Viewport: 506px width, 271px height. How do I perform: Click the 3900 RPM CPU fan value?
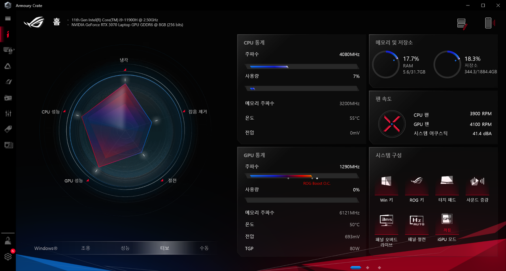[481, 114]
